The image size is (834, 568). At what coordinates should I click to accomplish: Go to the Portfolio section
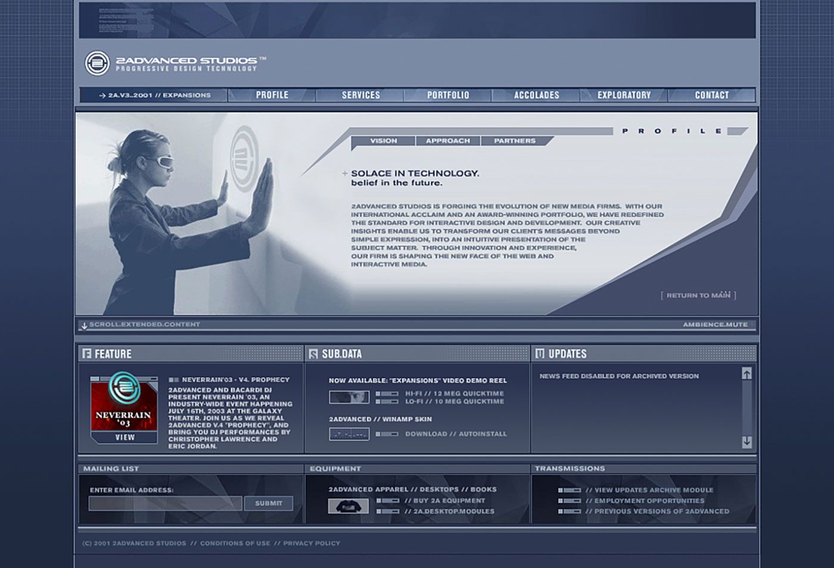point(448,95)
